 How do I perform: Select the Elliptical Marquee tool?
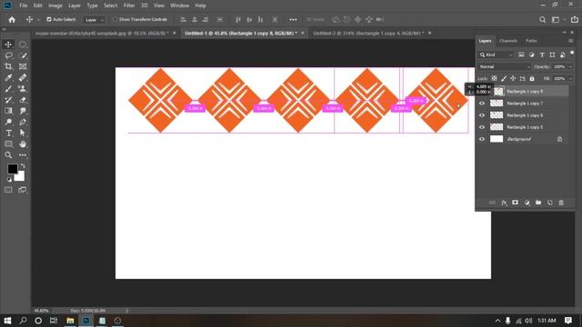(x=23, y=45)
